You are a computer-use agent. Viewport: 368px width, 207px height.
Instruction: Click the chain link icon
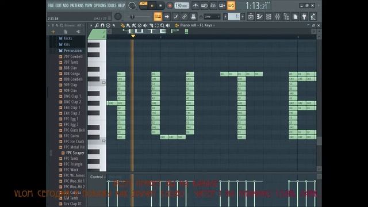pos(185,17)
